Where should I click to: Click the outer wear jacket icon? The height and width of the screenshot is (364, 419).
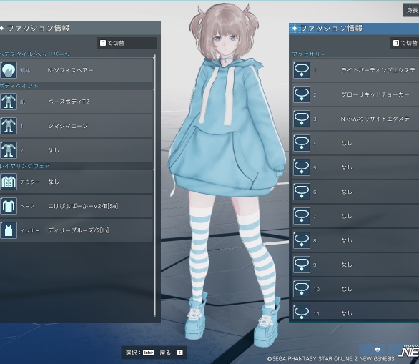(x=9, y=182)
